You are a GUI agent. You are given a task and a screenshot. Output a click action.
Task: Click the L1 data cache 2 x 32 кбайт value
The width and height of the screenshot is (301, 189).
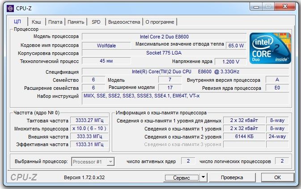point(244,120)
